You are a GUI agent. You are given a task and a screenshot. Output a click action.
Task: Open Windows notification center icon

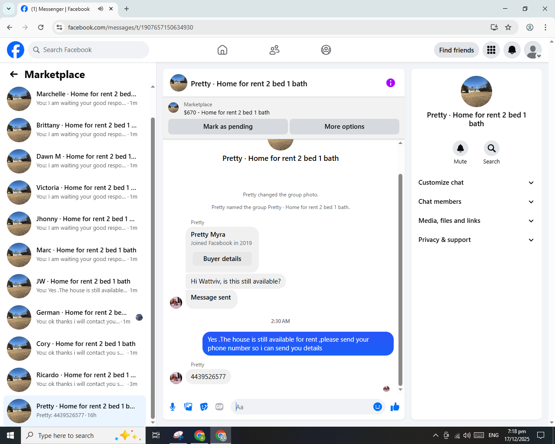pos(541,435)
